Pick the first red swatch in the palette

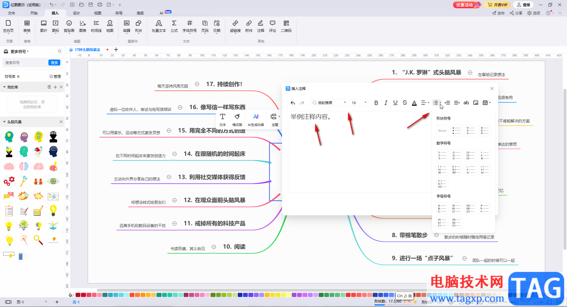(78, 295)
